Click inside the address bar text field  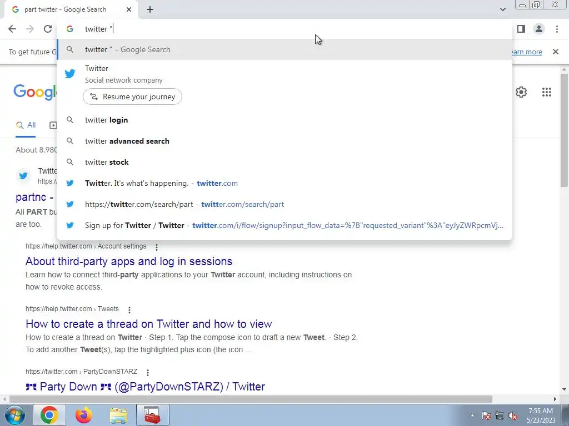[284, 29]
